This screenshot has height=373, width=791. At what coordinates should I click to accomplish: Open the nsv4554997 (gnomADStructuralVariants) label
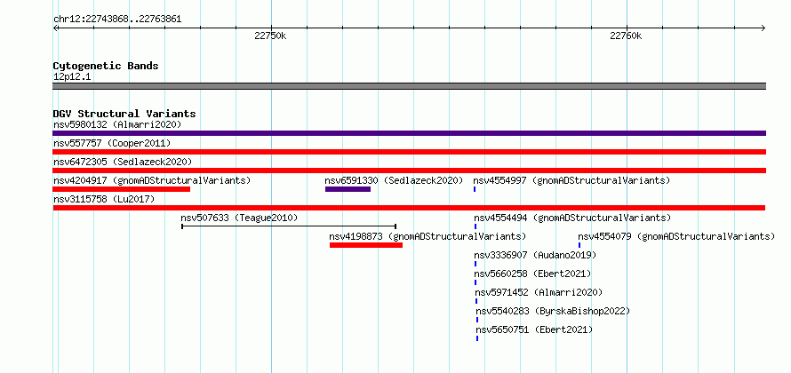[x=571, y=180]
